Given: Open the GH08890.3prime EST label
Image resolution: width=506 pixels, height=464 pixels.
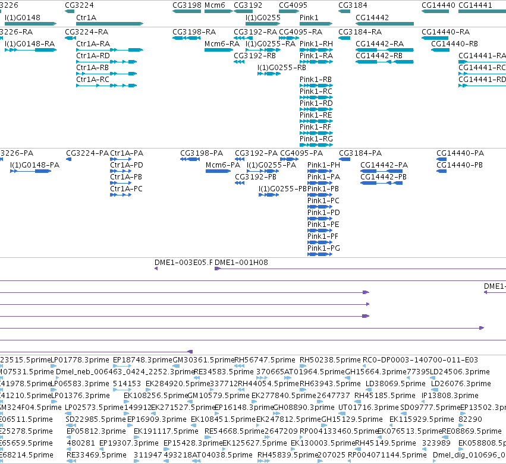Looking at the screenshot, I should (304, 408).
